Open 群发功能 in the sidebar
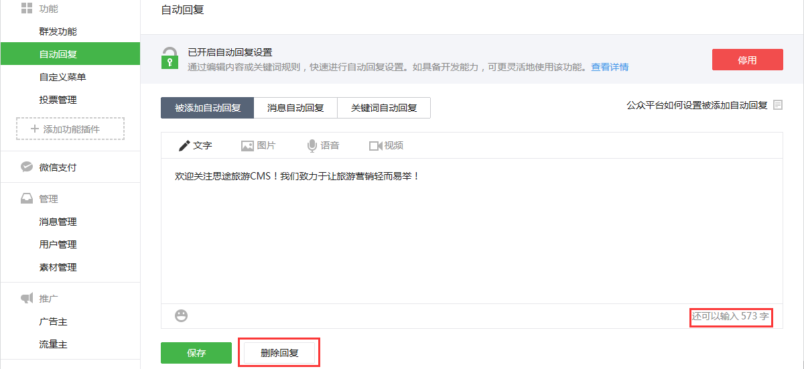804x369 pixels. [58, 31]
